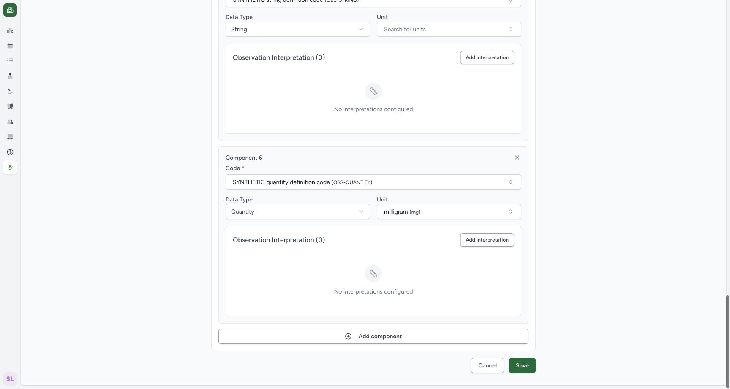The height and width of the screenshot is (389, 730).
Task: Click the green hospital logo icon
Action: pyautogui.click(x=10, y=10)
